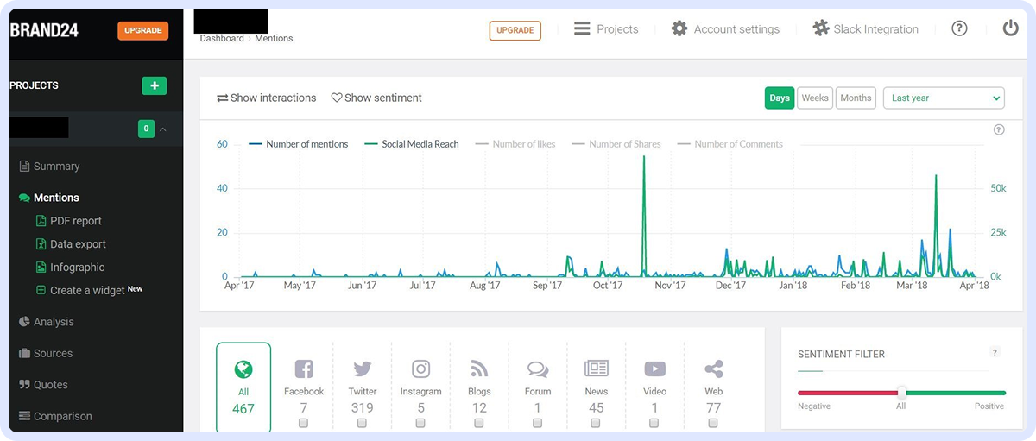Select the News source icon
Screen dimensions: 1036x441
coord(596,369)
